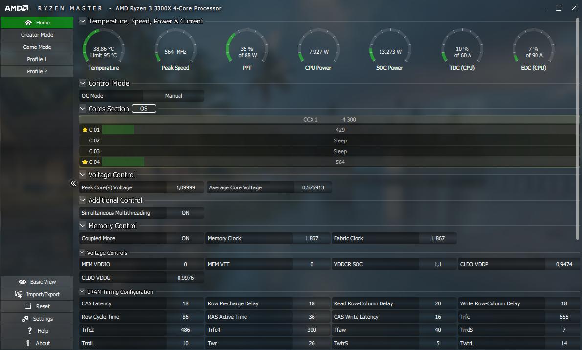
Task: Click the About button label
Action: click(x=43, y=343)
